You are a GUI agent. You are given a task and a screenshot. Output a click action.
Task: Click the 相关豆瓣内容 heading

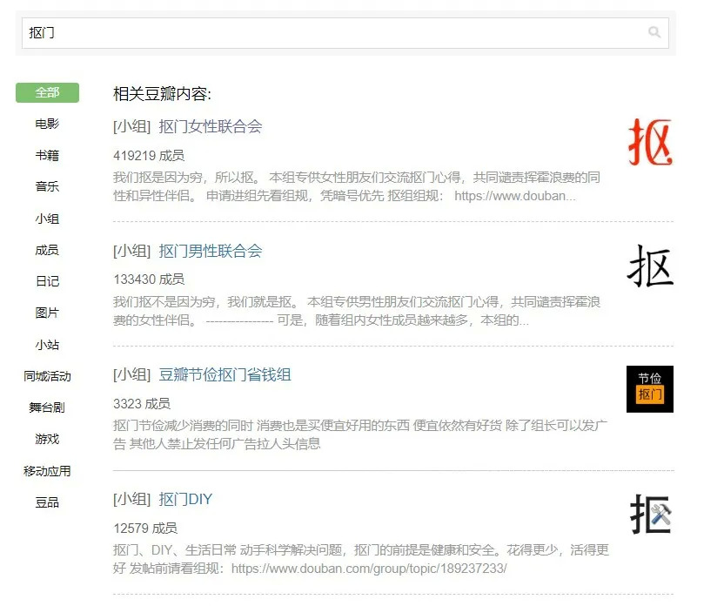coord(162,94)
